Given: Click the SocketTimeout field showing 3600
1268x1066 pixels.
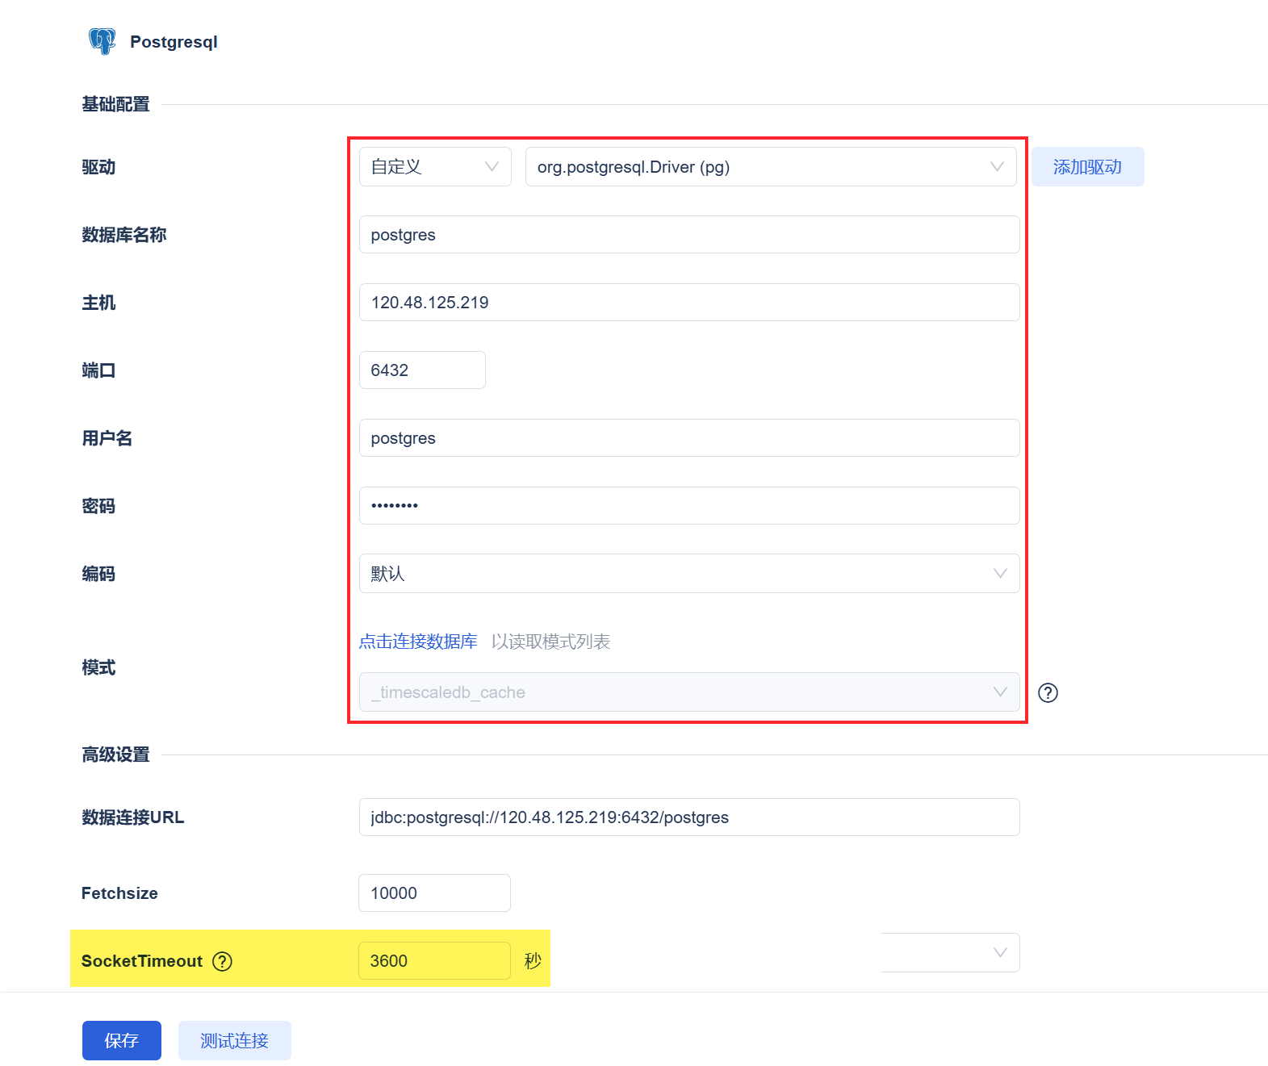Looking at the screenshot, I should [434, 961].
